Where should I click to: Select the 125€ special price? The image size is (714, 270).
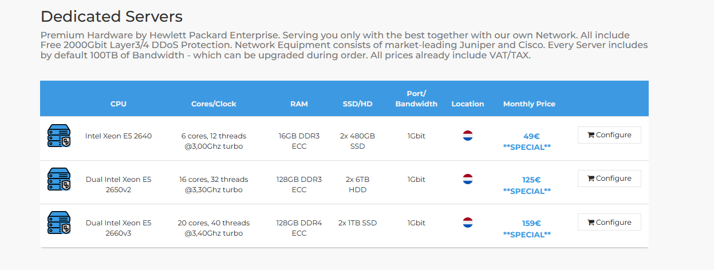531,180
